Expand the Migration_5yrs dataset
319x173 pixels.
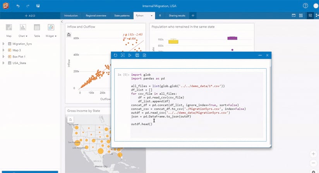point(3,44)
